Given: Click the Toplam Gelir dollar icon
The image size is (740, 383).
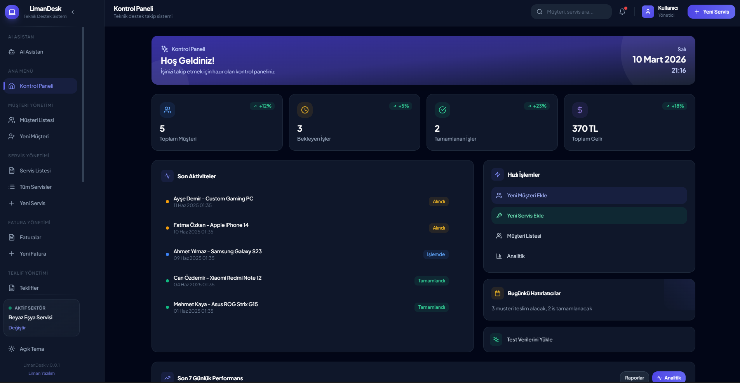Looking at the screenshot, I should coord(580,110).
